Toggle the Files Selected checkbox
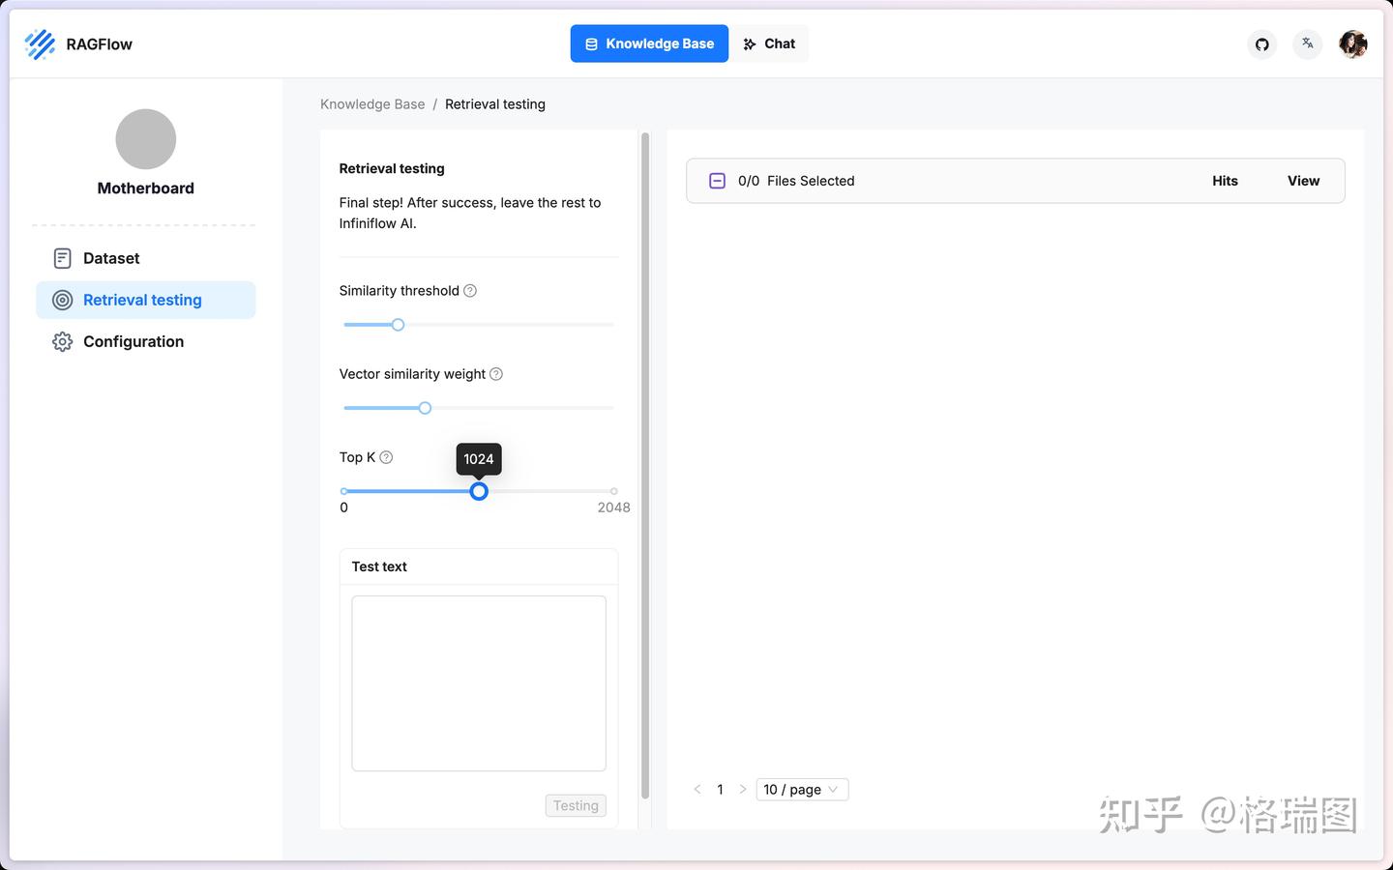 718,181
